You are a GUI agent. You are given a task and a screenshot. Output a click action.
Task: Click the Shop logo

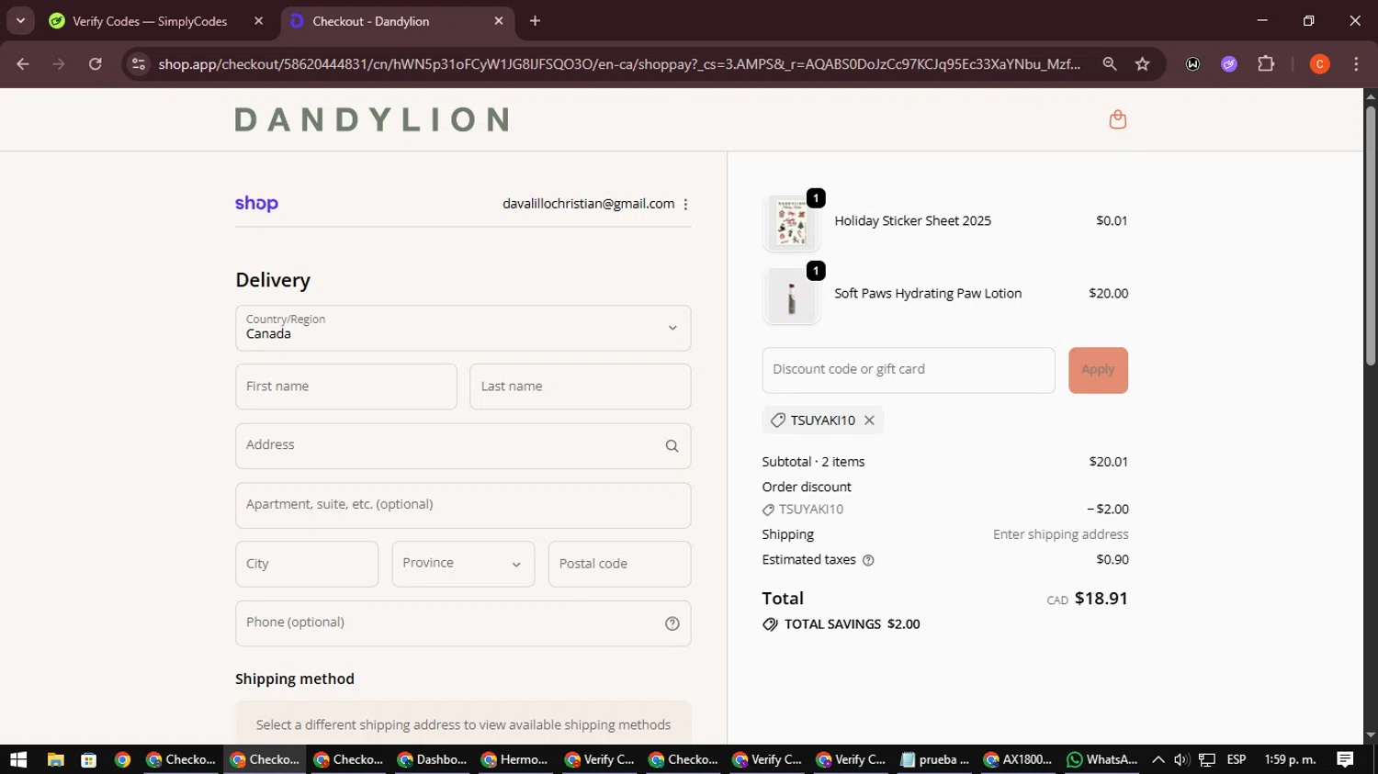pyautogui.click(x=256, y=204)
